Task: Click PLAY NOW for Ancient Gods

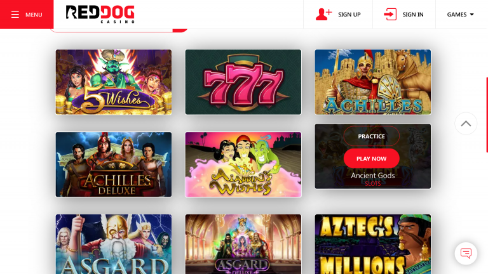Action: (x=371, y=159)
